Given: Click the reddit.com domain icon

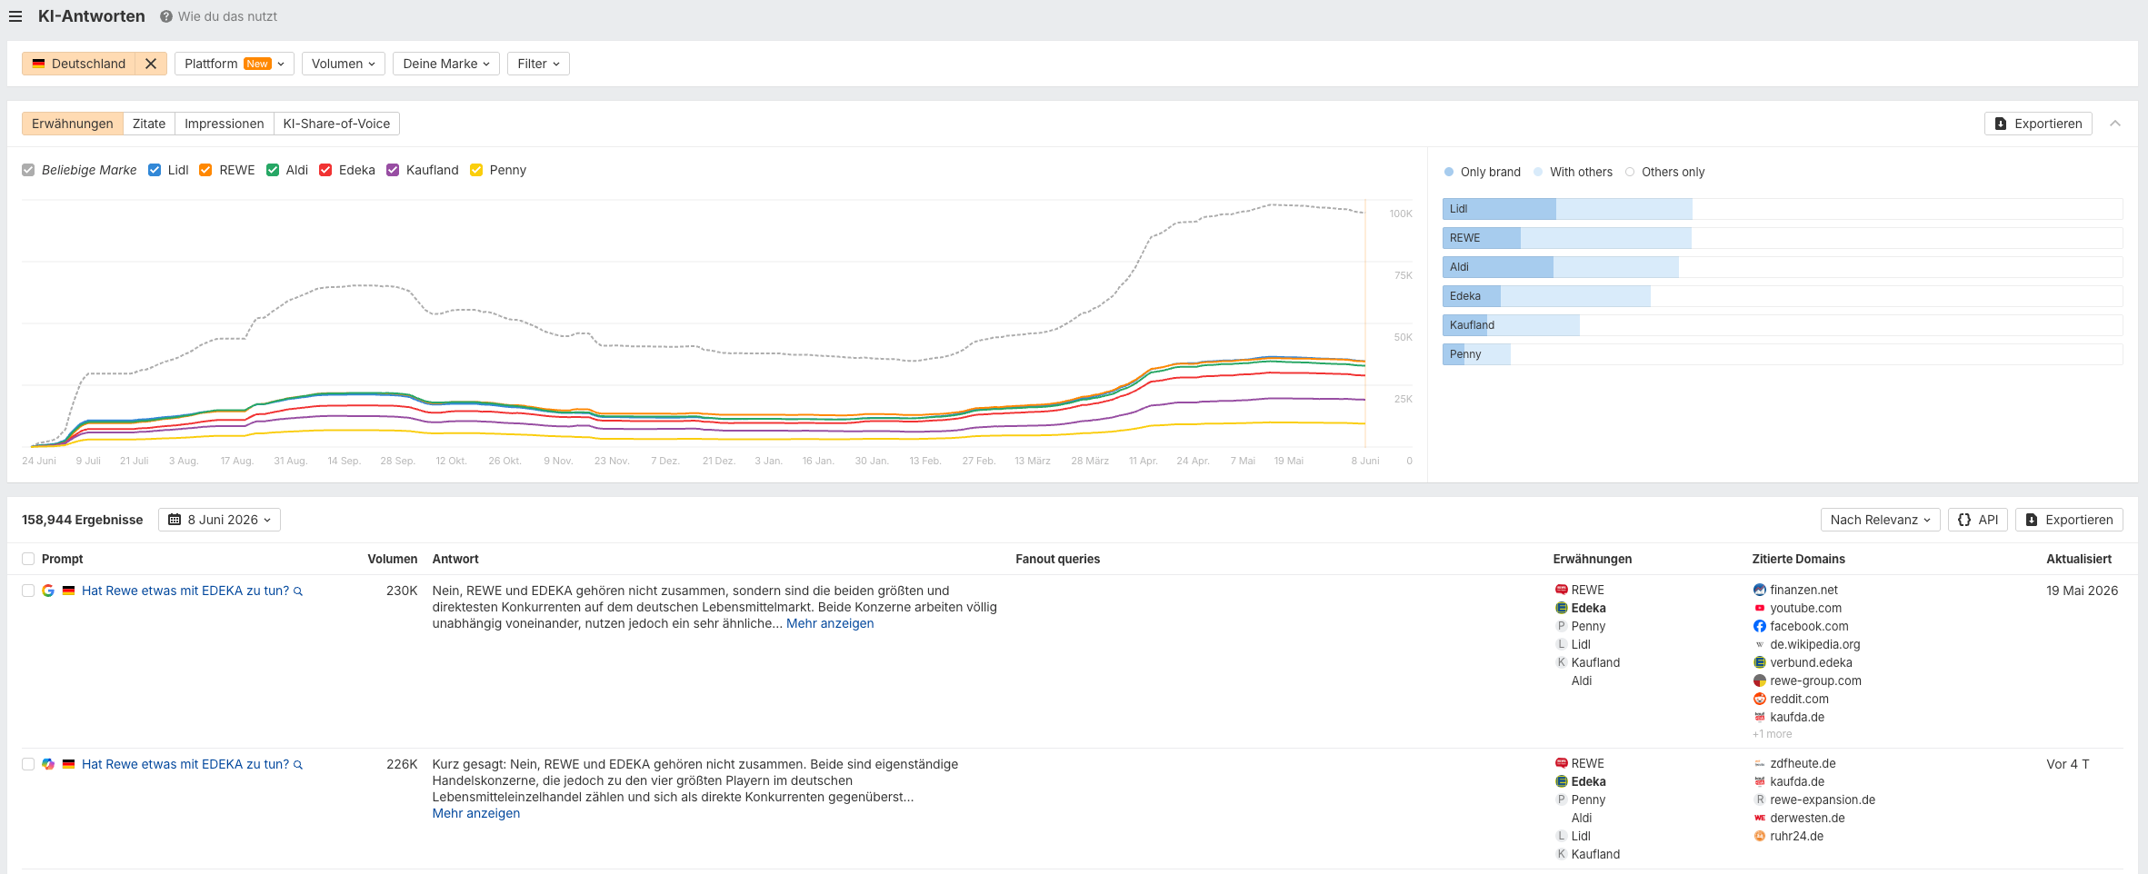Looking at the screenshot, I should 1760,700.
